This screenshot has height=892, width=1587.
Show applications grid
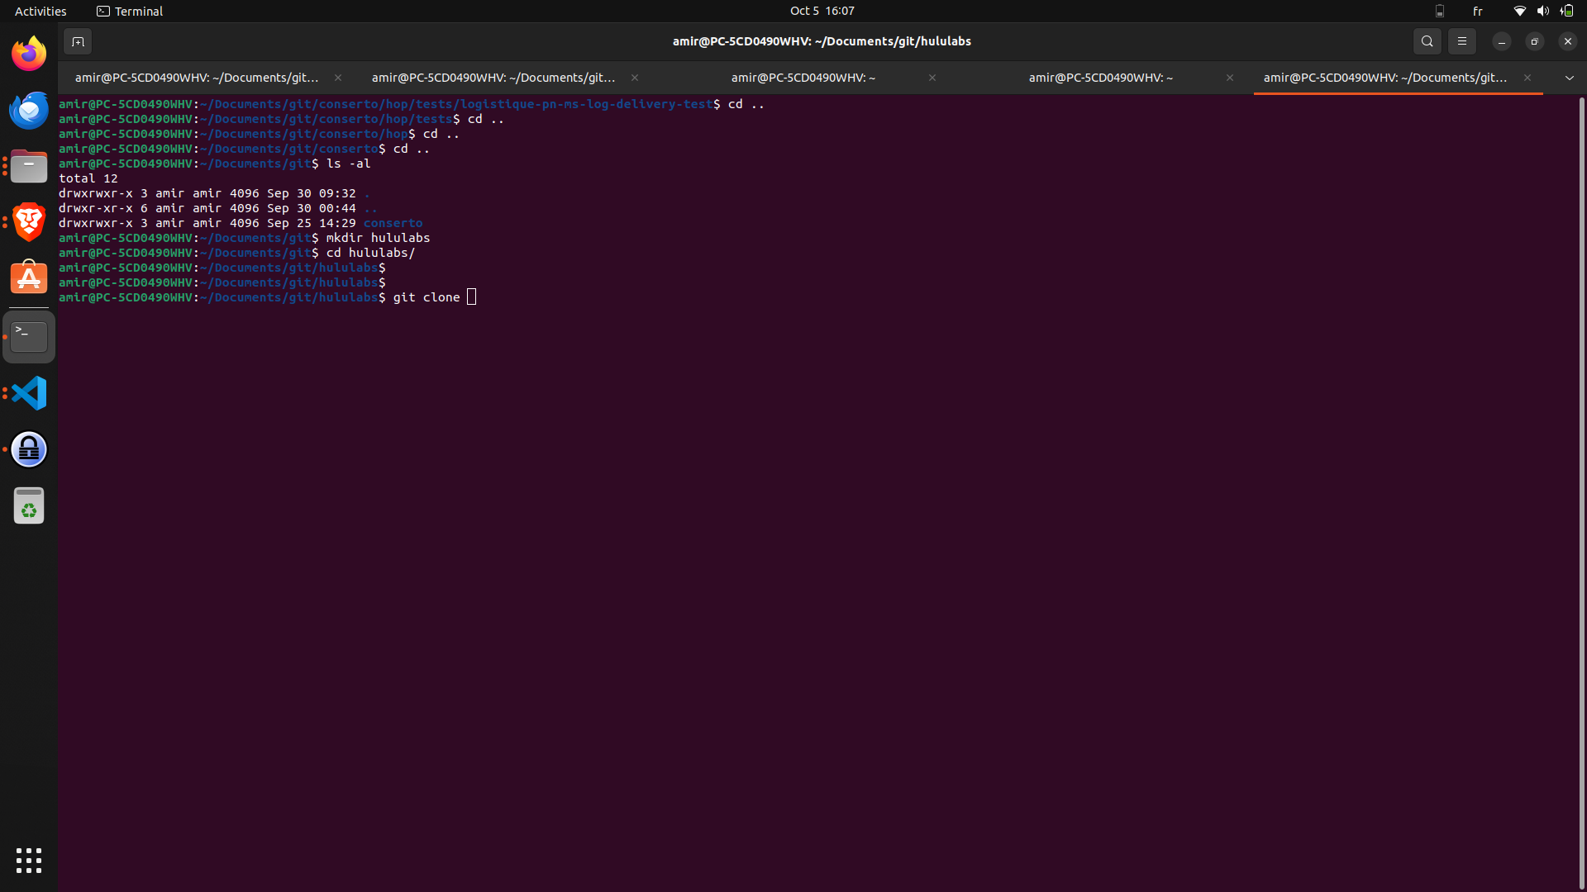[29, 861]
